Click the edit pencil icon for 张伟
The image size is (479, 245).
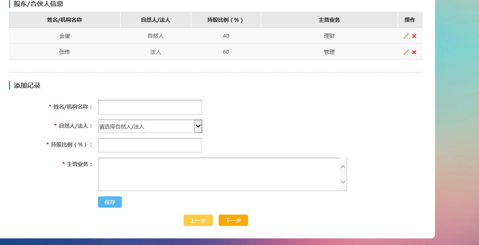coord(406,52)
